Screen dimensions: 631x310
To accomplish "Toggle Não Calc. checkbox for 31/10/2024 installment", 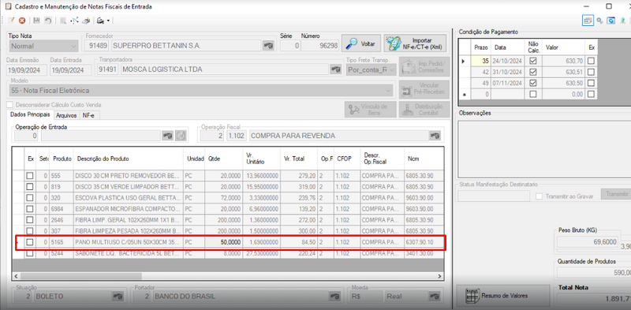I will (x=533, y=72).
